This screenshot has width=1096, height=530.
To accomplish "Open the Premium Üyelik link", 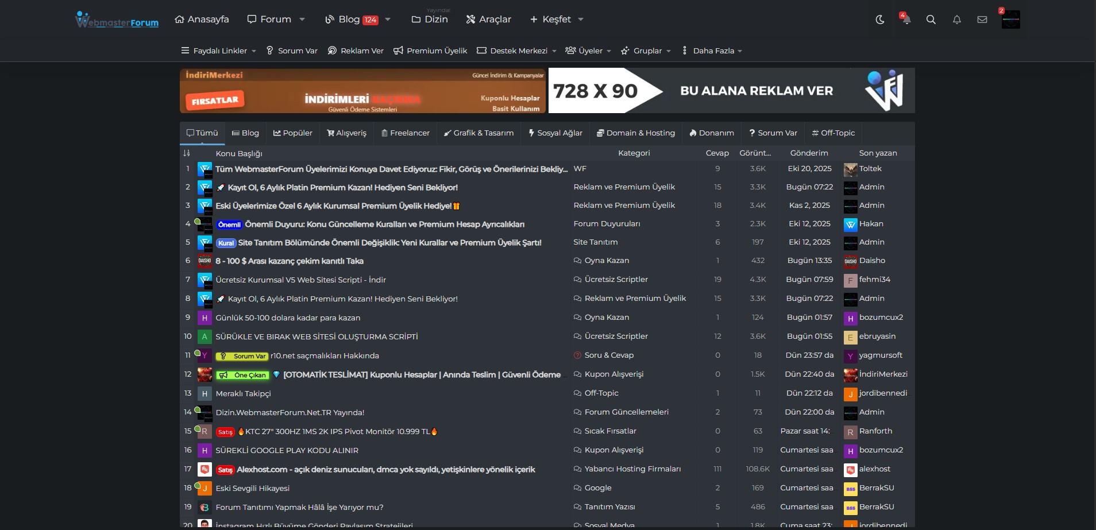I will pos(430,51).
